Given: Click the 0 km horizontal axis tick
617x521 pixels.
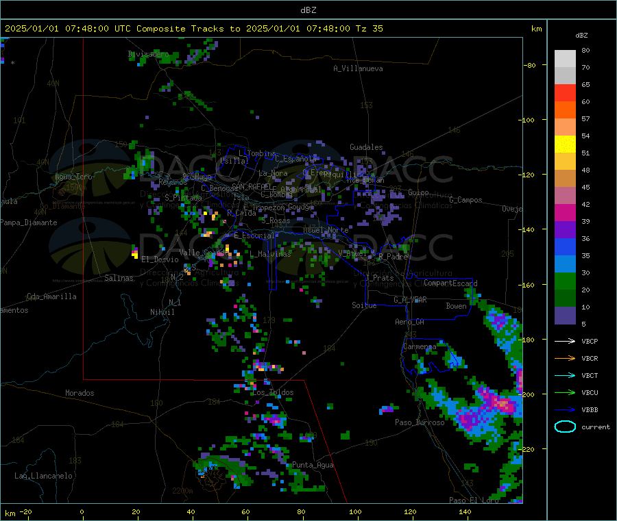Looking at the screenshot, I should tap(82, 511).
